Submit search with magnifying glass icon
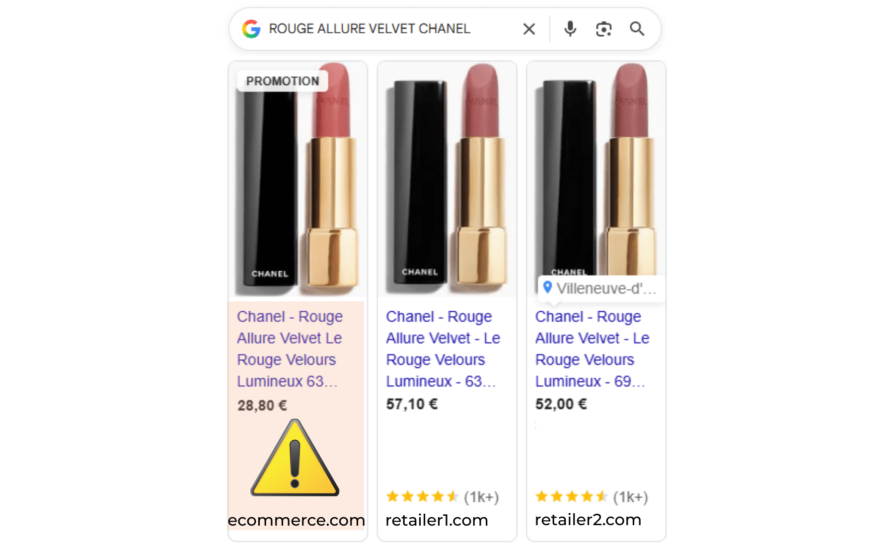Image resolution: width=894 pixels, height=546 pixels. click(637, 29)
